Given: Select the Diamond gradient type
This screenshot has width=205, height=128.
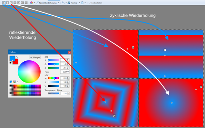Looking at the screenshot, I should tap(11, 3).
